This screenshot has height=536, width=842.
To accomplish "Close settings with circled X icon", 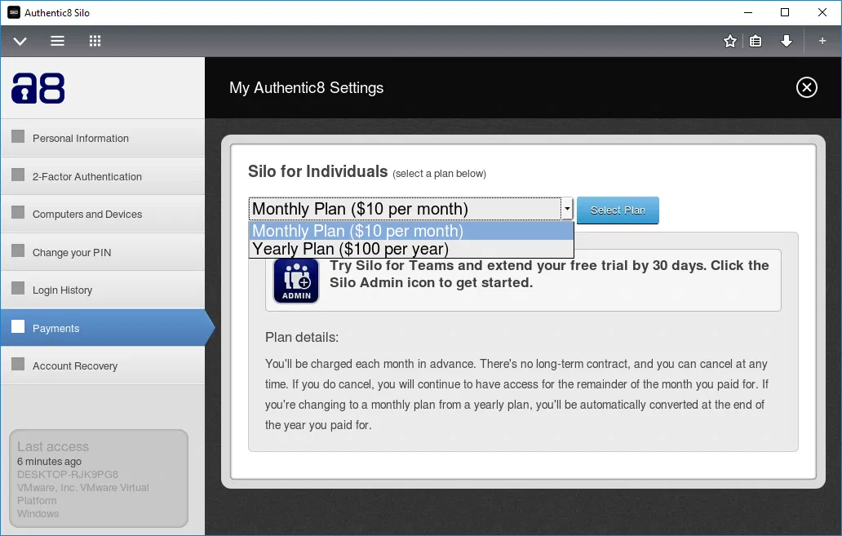I will (807, 87).
